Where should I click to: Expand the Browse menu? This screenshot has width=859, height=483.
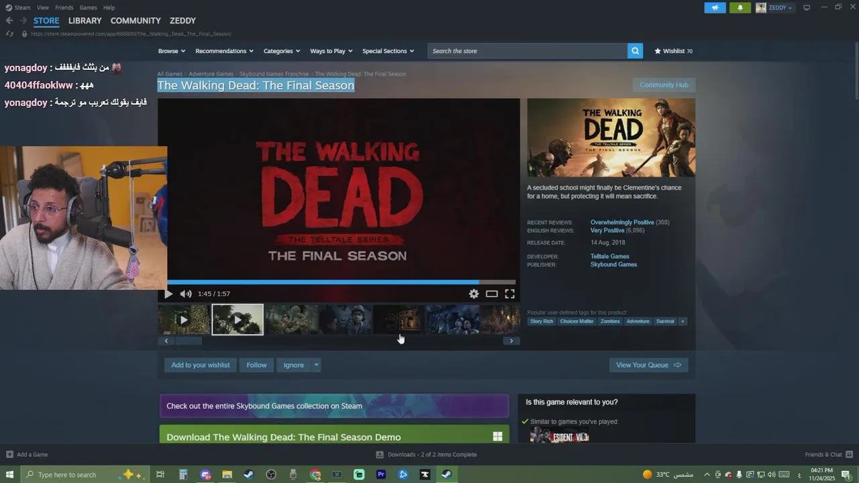click(x=172, y=51)
